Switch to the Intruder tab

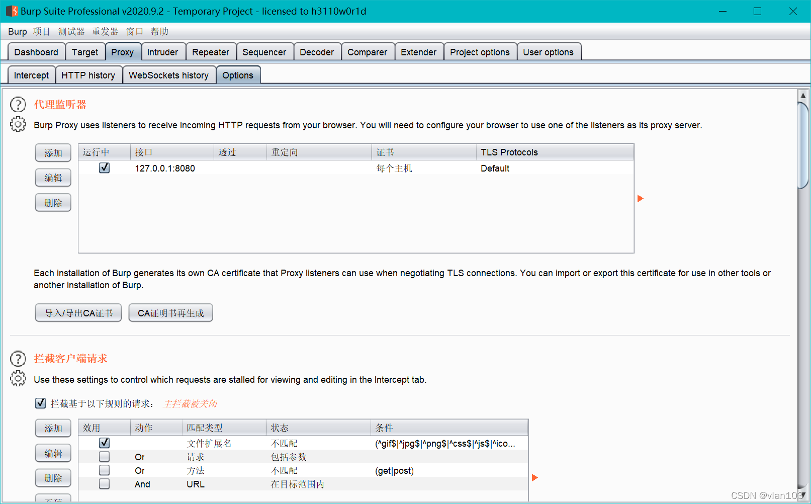pos(162,52)
